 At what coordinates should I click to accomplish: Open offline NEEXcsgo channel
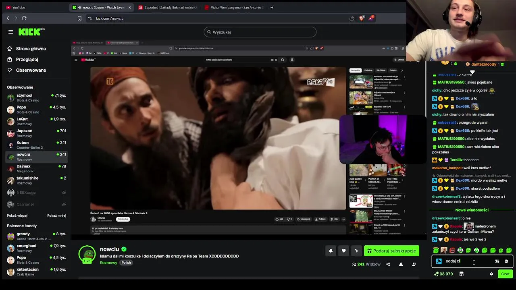pos(36,193)
